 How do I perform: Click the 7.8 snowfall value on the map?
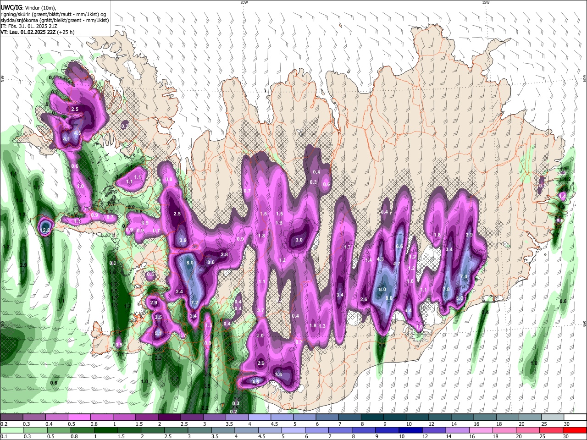pos(446,289)
